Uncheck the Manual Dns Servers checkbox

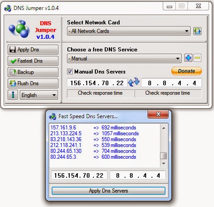[x=70, y=72]
